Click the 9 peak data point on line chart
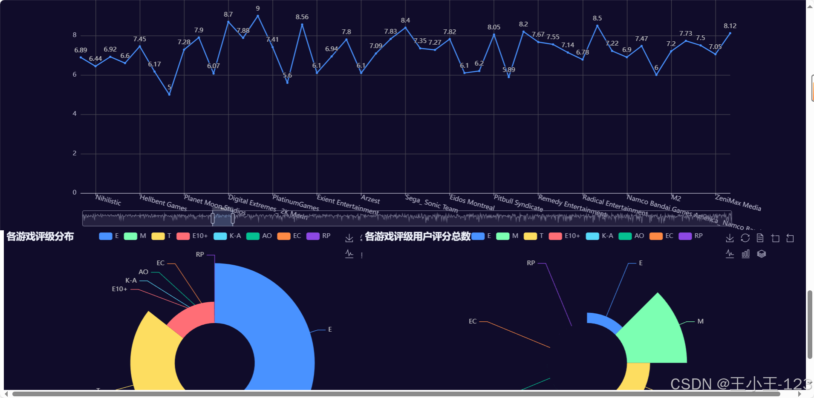This screenshot has height=398, width=814. coord(258,16)
